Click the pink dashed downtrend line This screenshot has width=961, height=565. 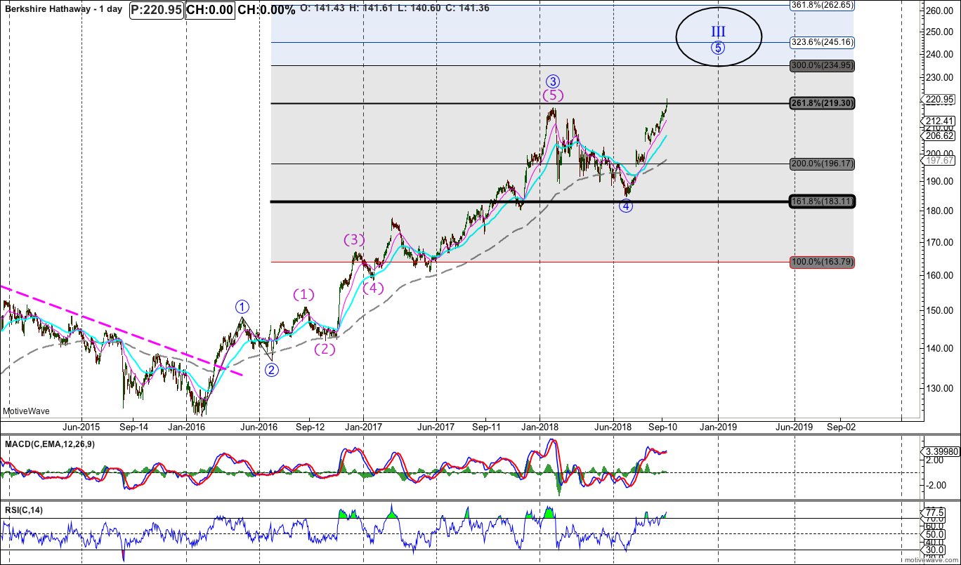pos(122,331)
